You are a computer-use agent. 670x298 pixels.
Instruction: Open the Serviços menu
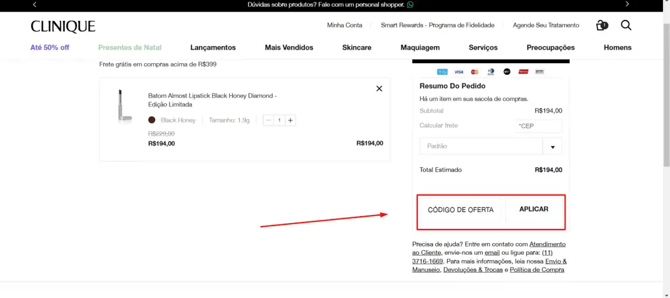point(483,47)
